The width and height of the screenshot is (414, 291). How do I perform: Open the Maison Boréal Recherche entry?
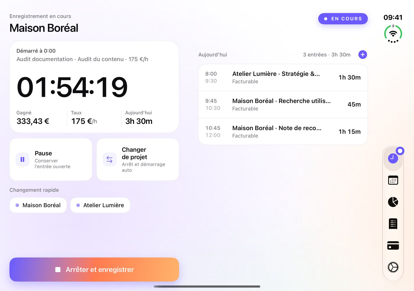(x=283, y=105)
